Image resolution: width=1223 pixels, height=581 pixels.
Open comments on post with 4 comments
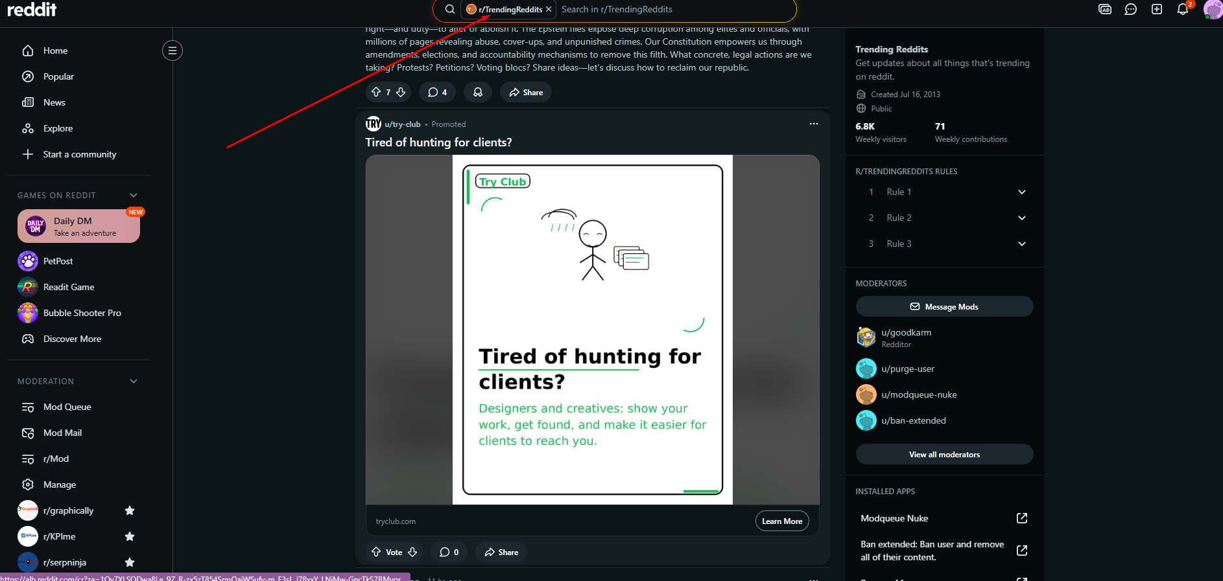(438, 92)
